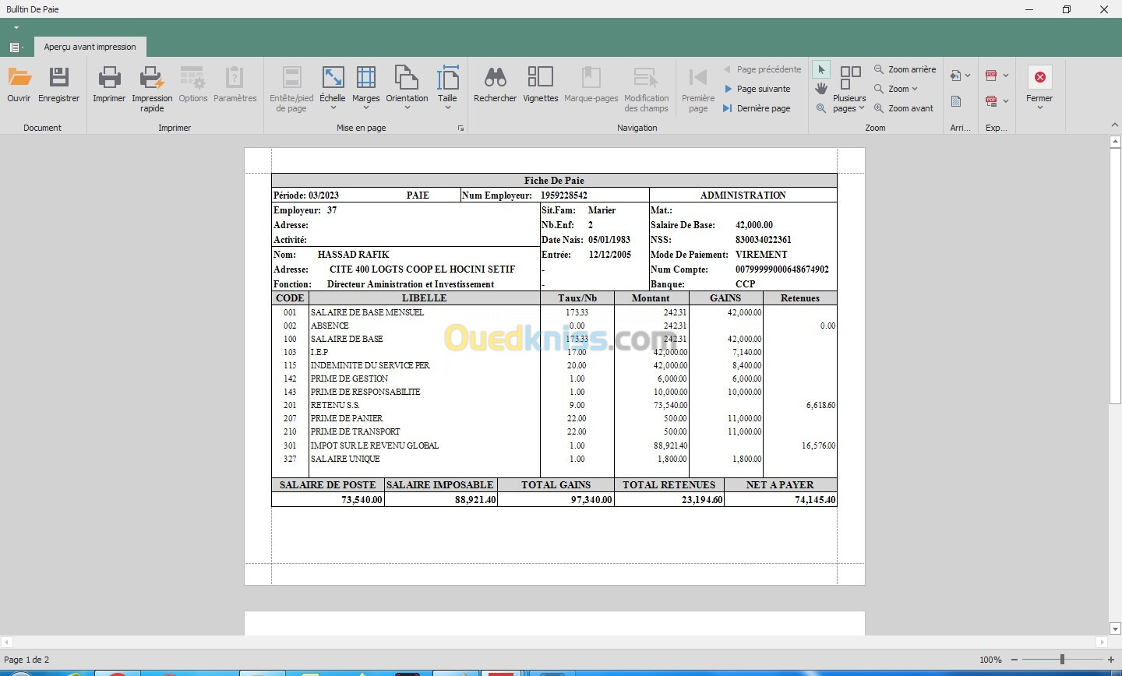The height and width of the screenshot is (676, 1122).
Task: Click the send PDF by email icon
Action: pyautogui.click(x=991, y=101)
